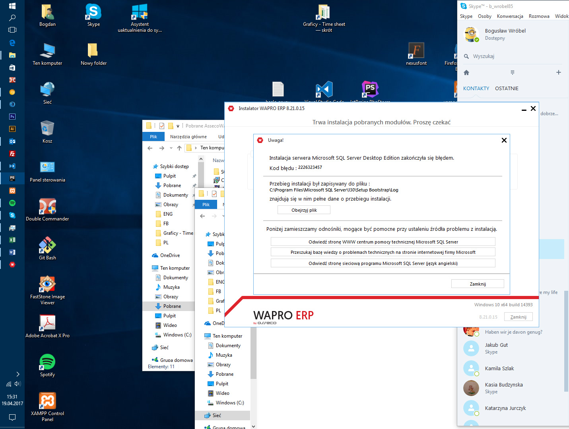Click the Obejrzyj plik button
Viewport: 569px width, 429px height.
pos(304,210)
